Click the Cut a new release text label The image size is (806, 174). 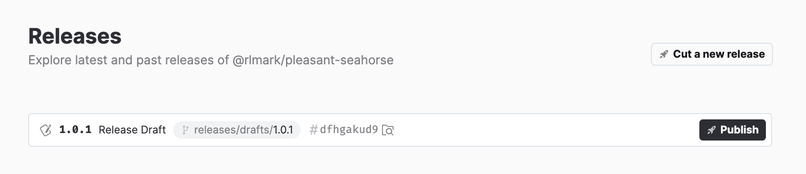point(719,54)
